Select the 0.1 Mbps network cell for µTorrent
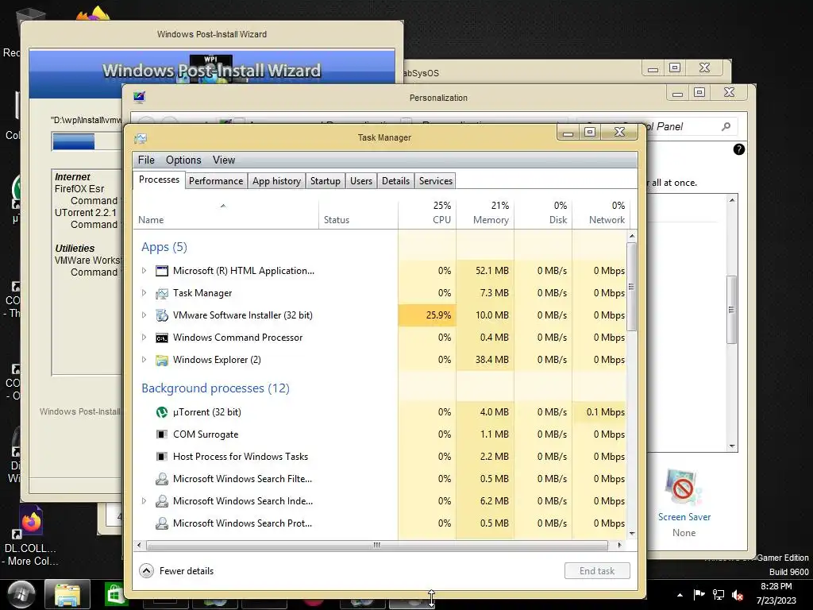The width and height of the screenshot is (813, 610). [x=600, y=412]
